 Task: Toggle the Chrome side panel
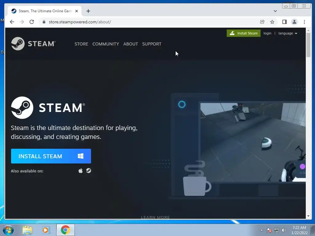pos(285,22)
